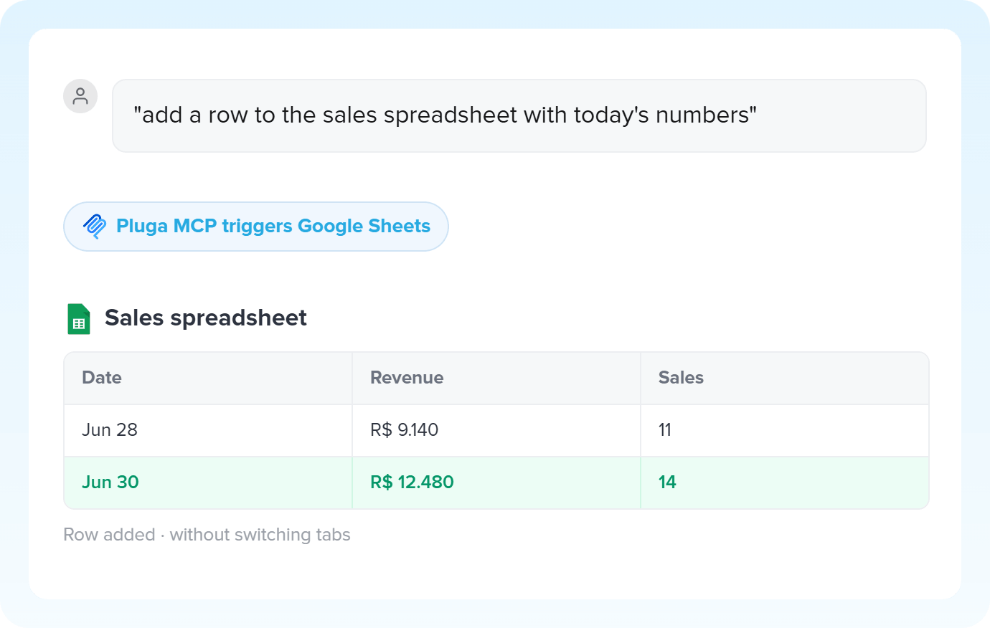Click the Pluga MCP text label
Screen dimensions: 990x628
(166, 226)
